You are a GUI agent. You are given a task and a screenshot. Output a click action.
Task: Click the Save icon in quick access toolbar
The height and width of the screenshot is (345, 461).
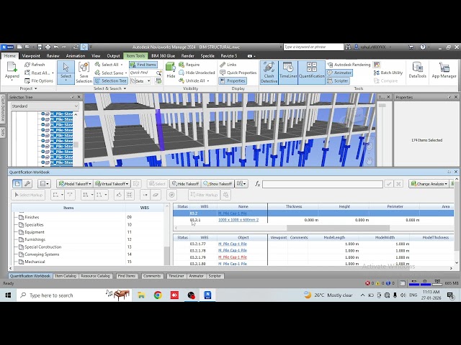pyautogui.click(x=40, y=47)
